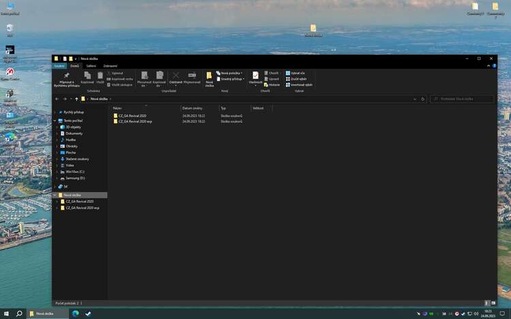Open Windows (C:) drive in navigation pane
The image size is (511, 319).
tap(75, 171)
